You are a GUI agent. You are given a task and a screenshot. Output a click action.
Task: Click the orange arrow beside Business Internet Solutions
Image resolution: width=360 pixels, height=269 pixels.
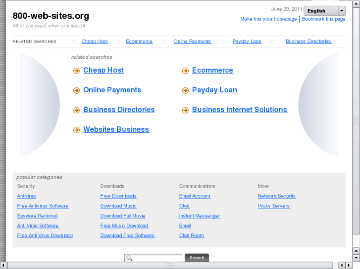pyautogui.click(x=185, y=110)
